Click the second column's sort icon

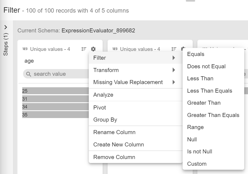click(174, 49)
